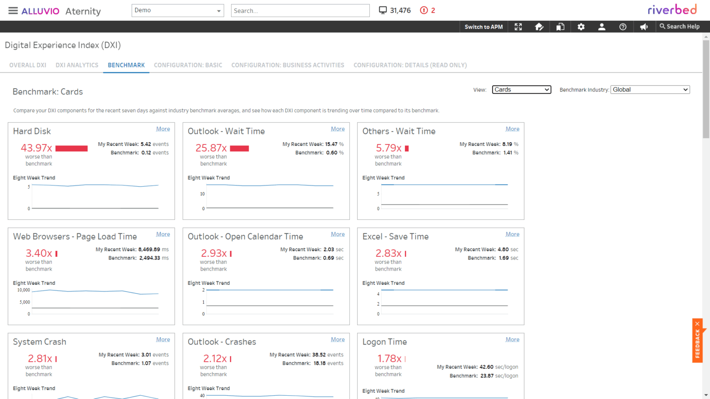Screen dimensions: 710x399
Task: Change the View from Cards dropdown
Action: 521,90
